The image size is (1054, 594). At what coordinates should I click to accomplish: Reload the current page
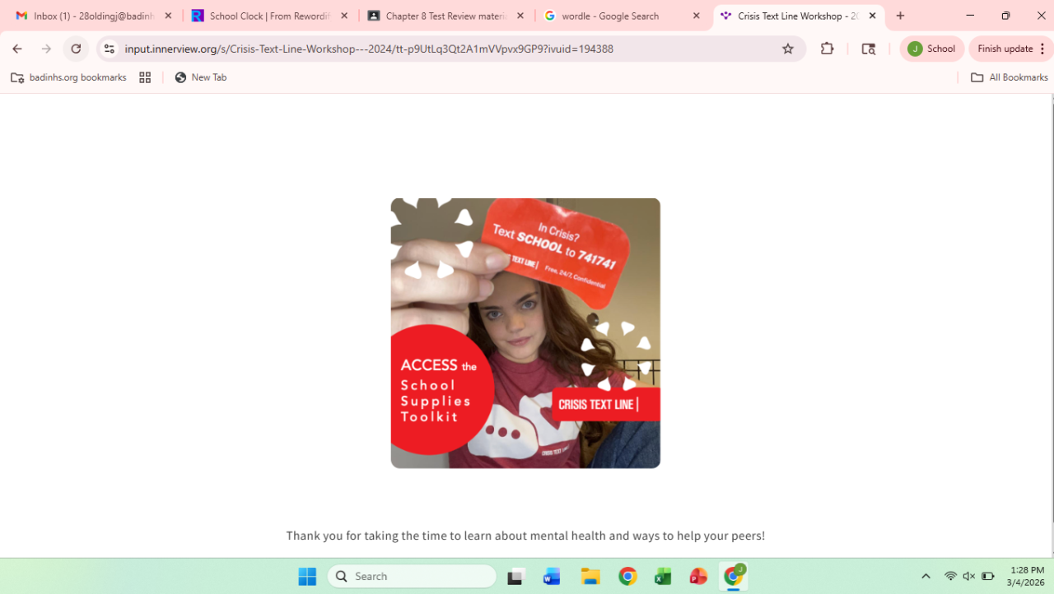click(x=76, y=49)
